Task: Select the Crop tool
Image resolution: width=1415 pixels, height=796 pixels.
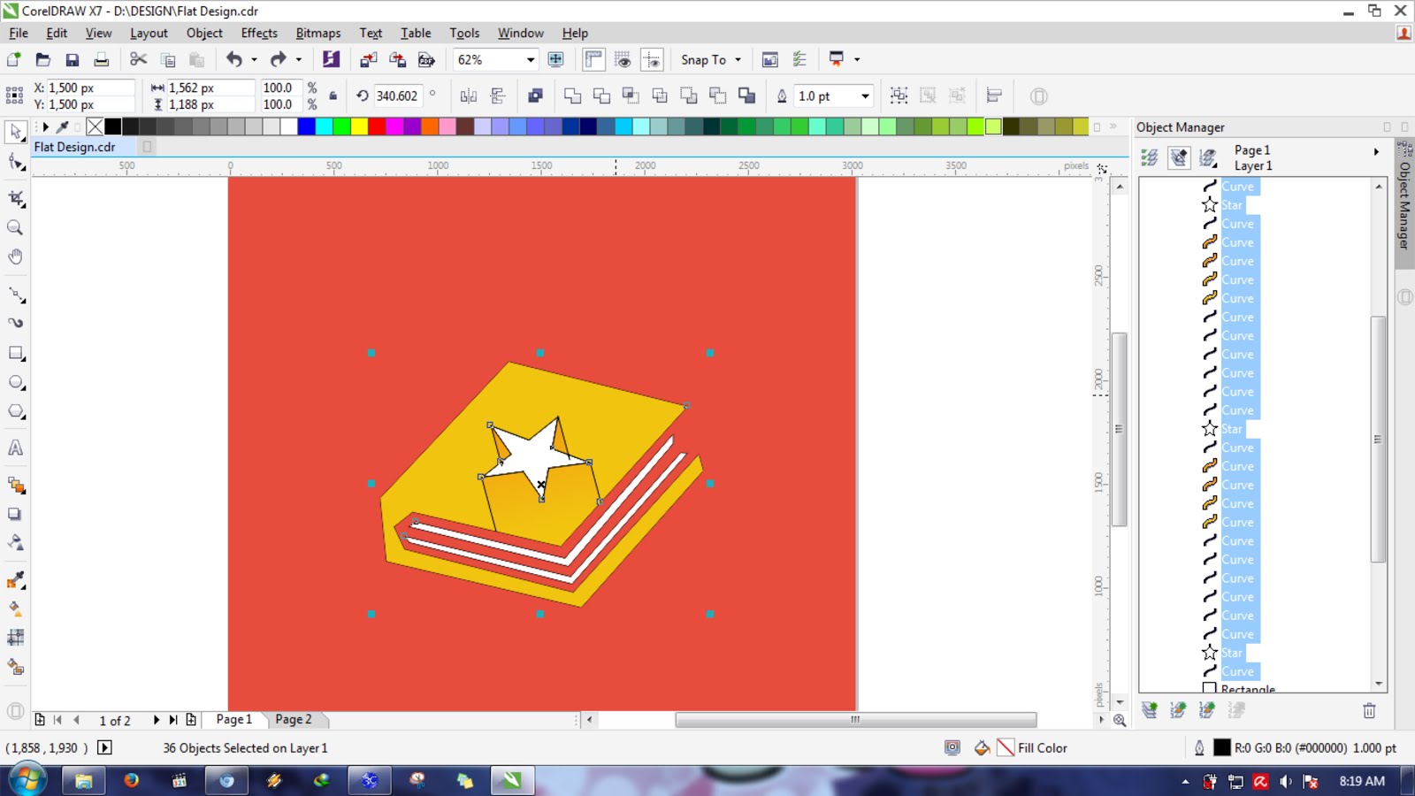Action: click(x=14, y=198)
